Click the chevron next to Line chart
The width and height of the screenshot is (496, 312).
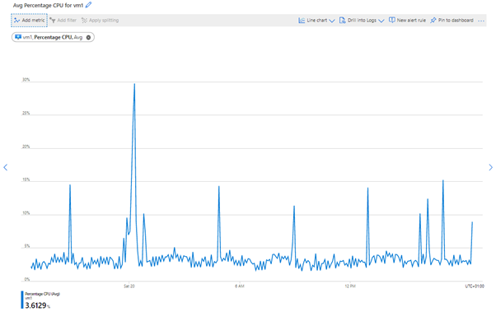point(332,21)
